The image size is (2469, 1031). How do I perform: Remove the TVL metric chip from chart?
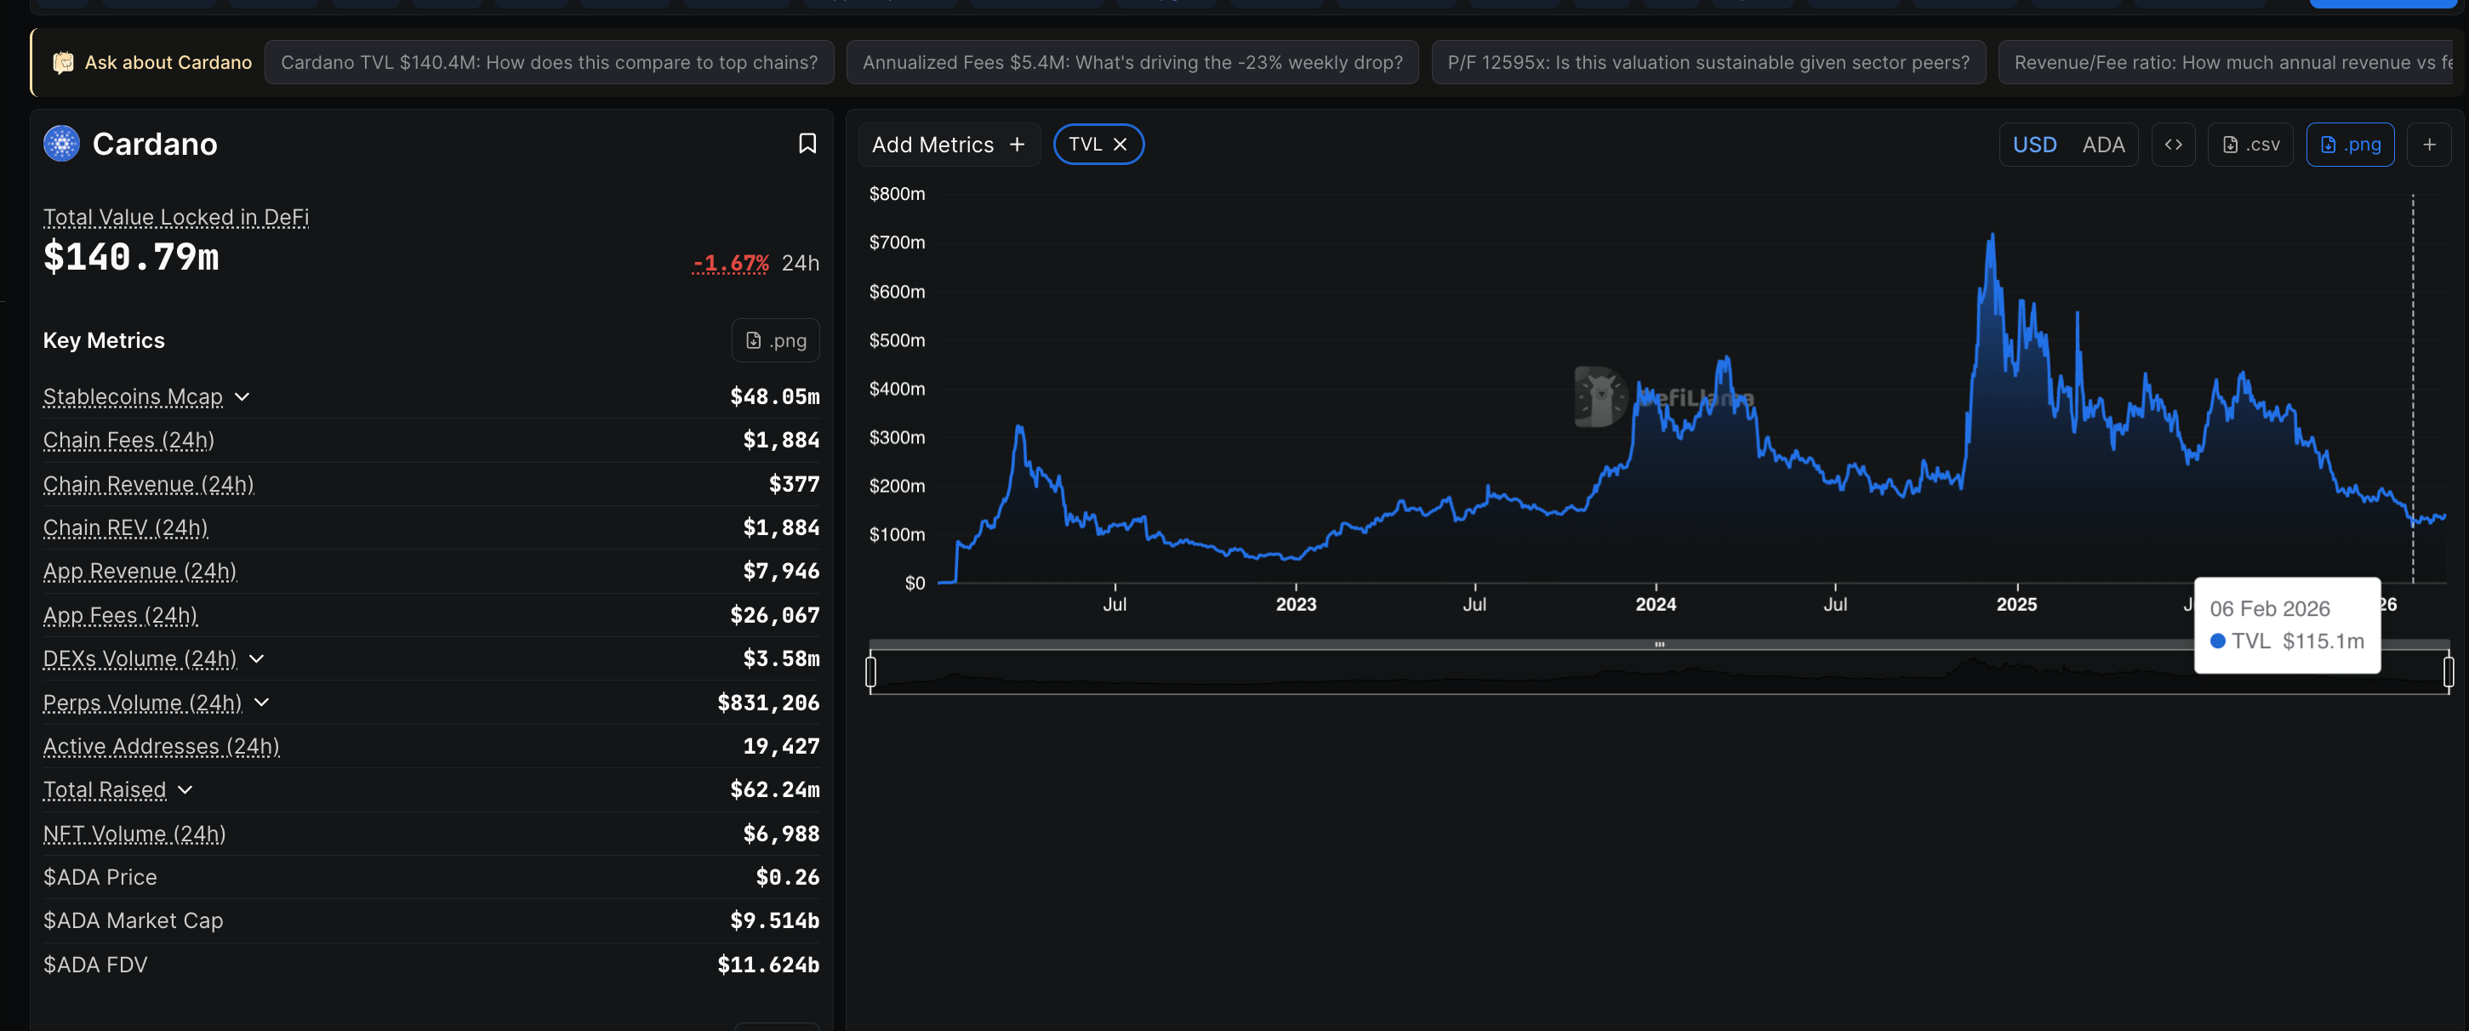pos(1120,144)
